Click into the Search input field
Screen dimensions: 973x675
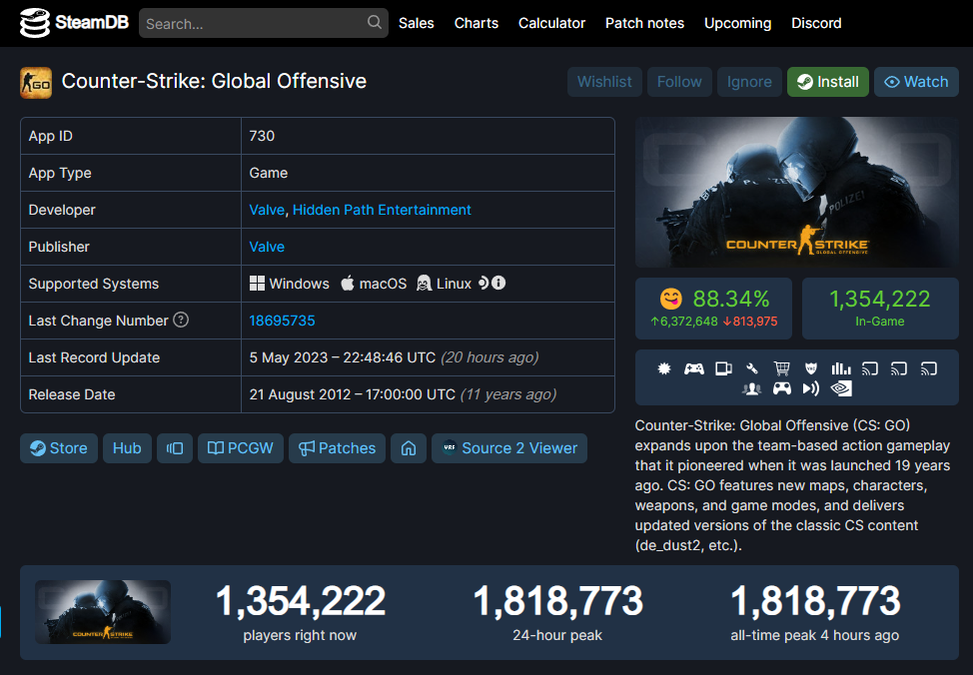click(255, 23)
